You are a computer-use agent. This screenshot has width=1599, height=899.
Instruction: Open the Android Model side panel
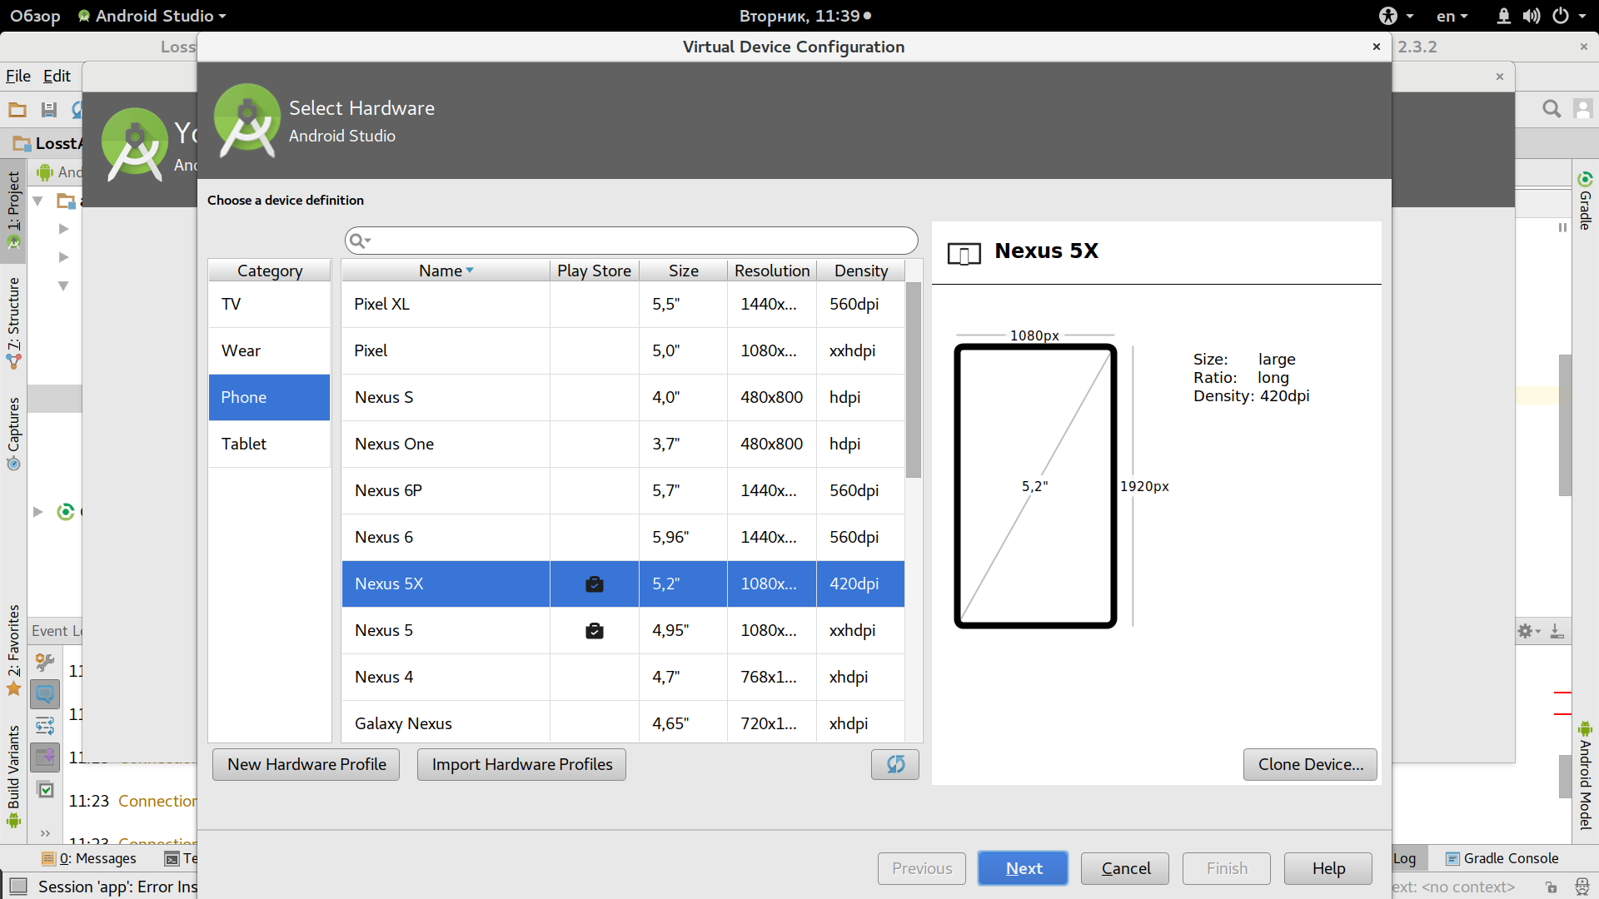click(x=1585, y=776)
